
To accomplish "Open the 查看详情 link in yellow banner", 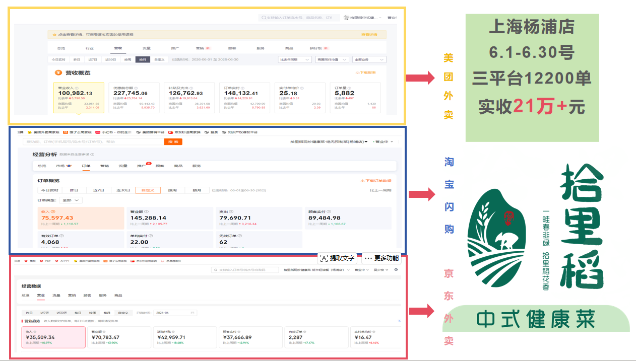I will pyautogui.click(x=369, y=35).
